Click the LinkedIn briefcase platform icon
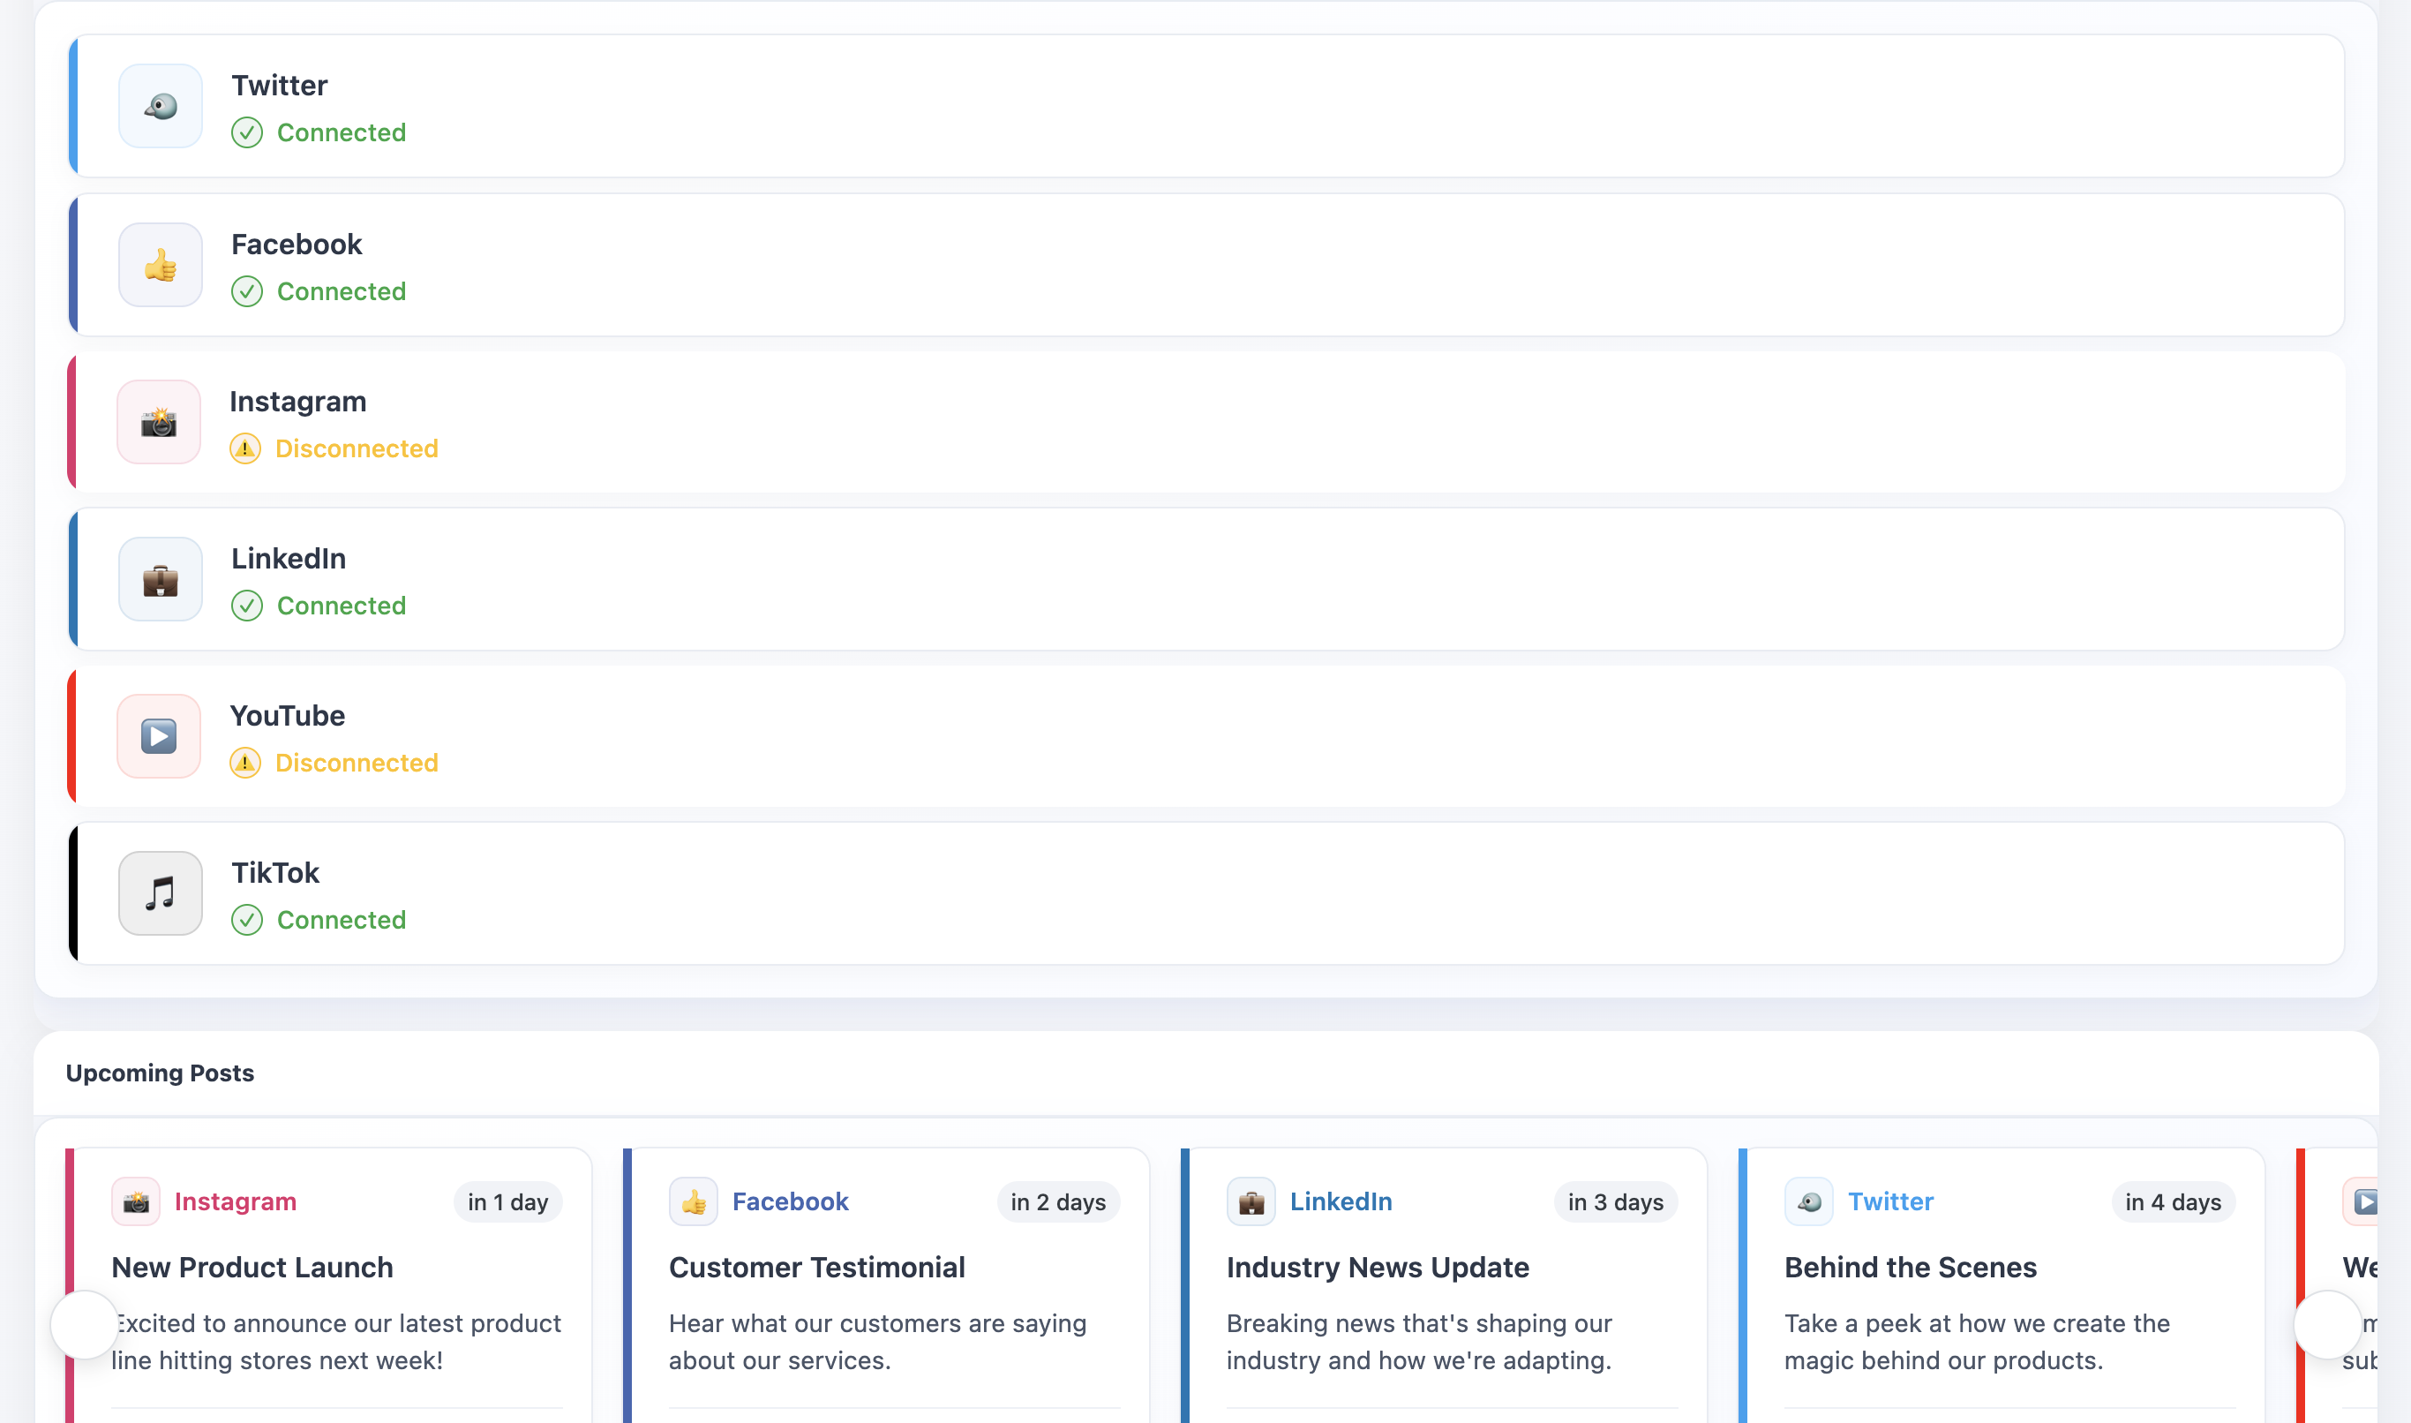Screen dimensions: 2411x1423 160,579
